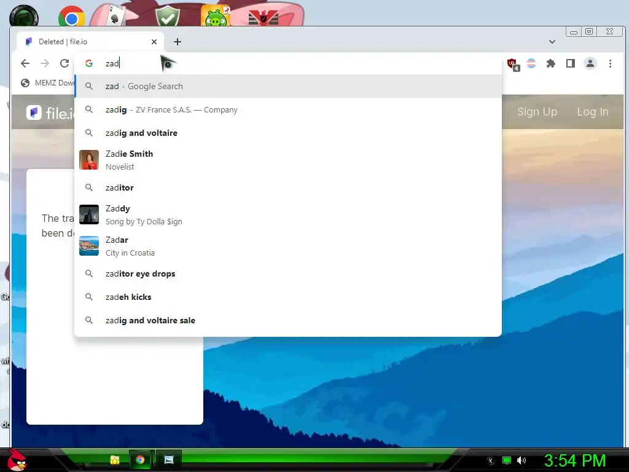The height and width of the screenshot is (472, 629).
Task: Click the window icon on taskbar
Action: point(169,460)
